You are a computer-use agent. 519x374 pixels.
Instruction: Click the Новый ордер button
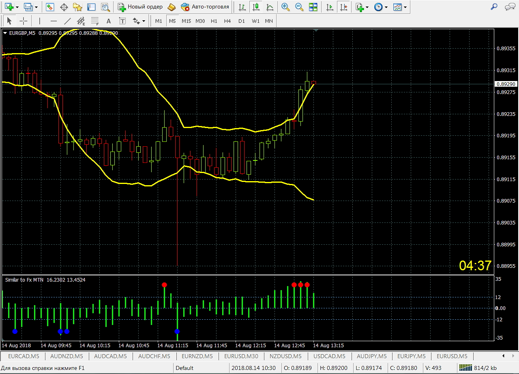(x=140, y=7)
